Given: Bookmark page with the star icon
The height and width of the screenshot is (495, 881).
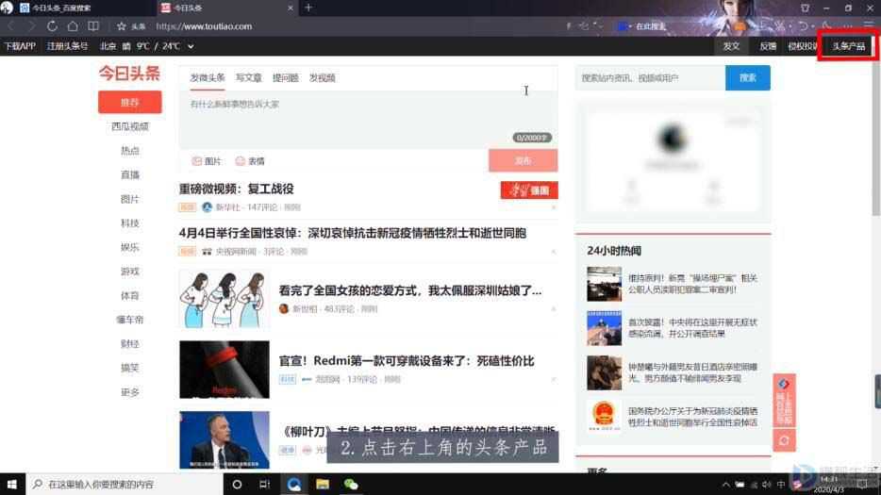Looking at the screenshot, I should pyautogui.click(x=121, y=26).
